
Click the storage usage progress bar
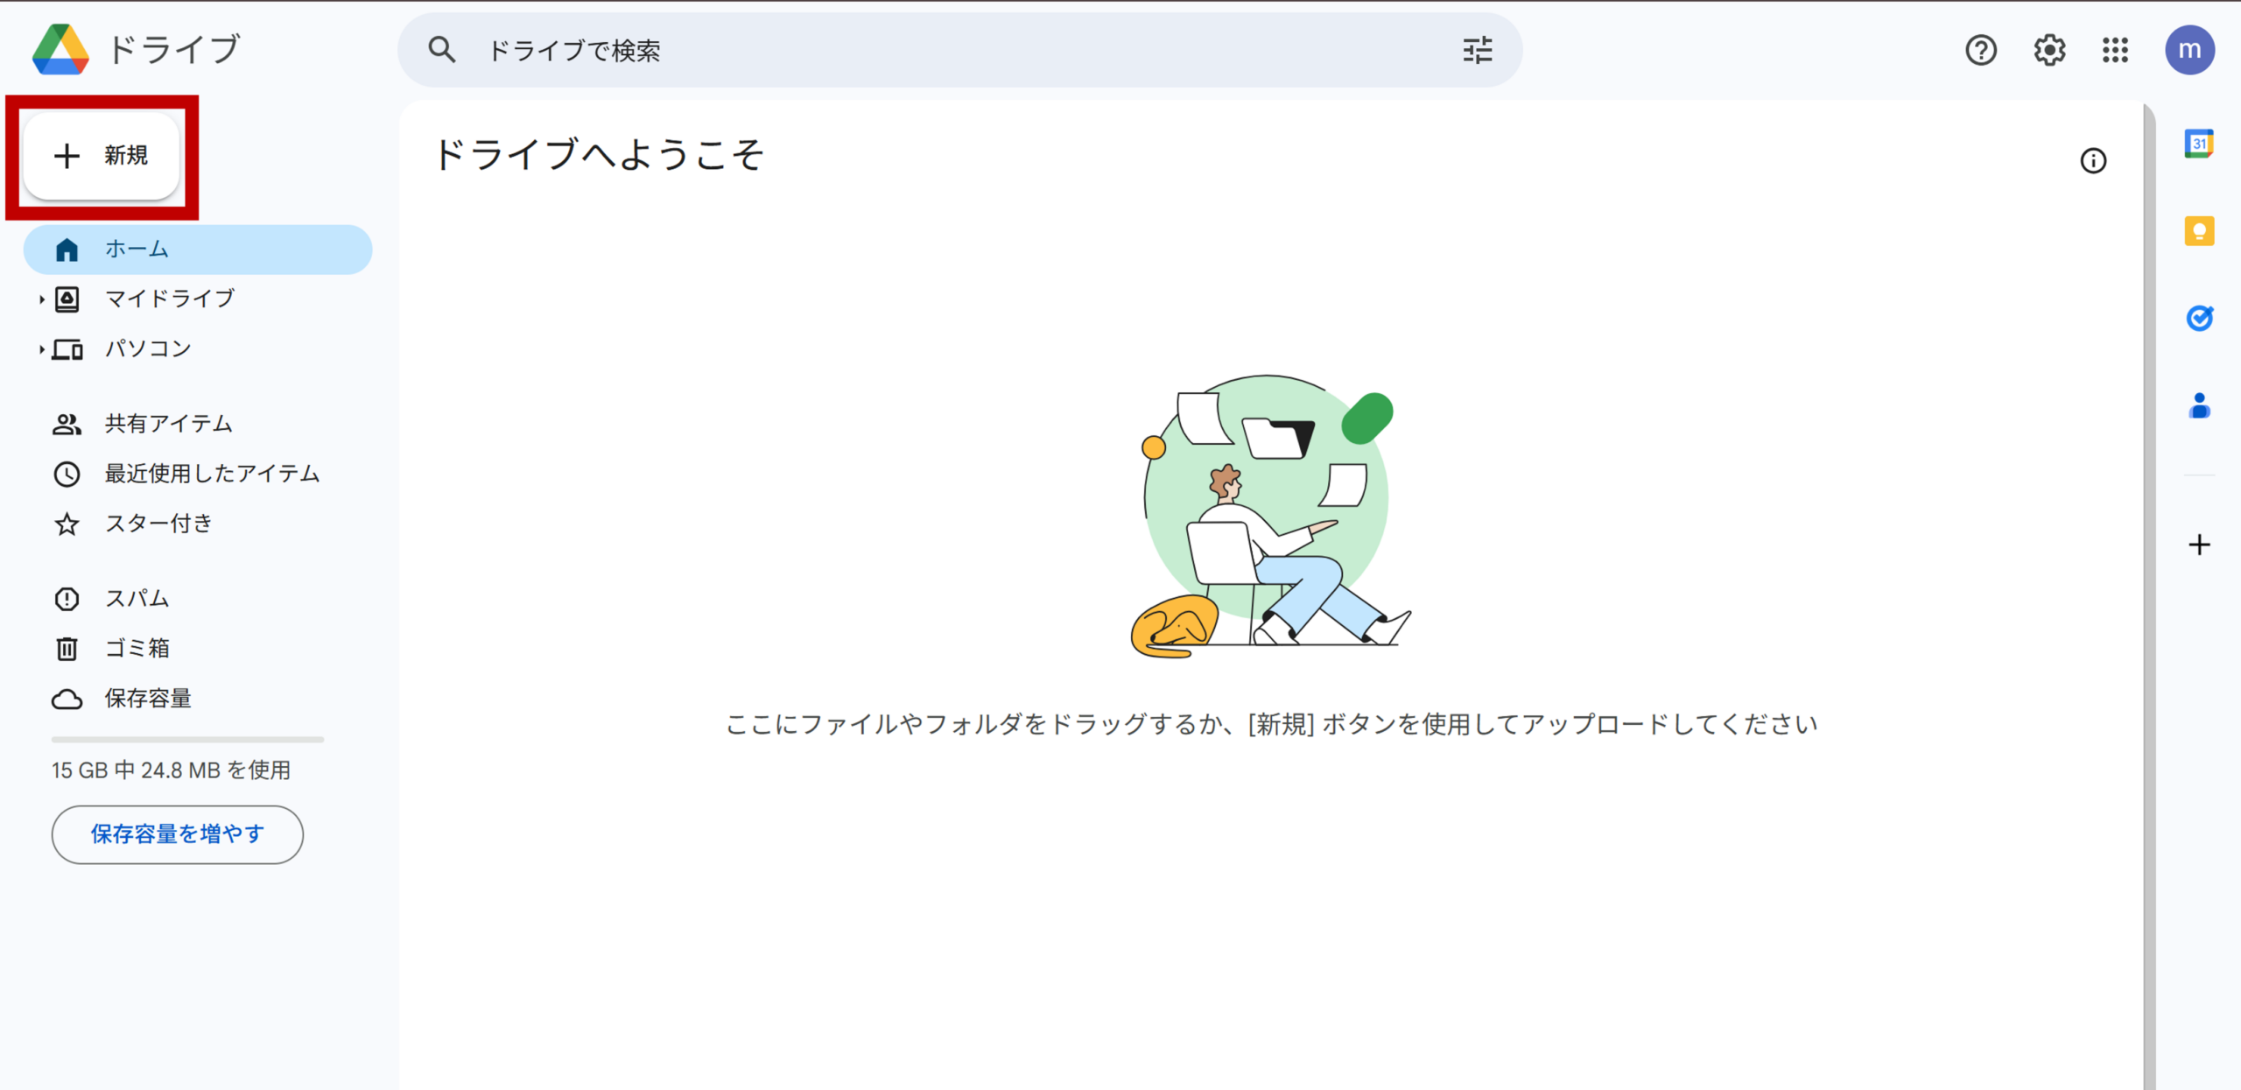187,740
